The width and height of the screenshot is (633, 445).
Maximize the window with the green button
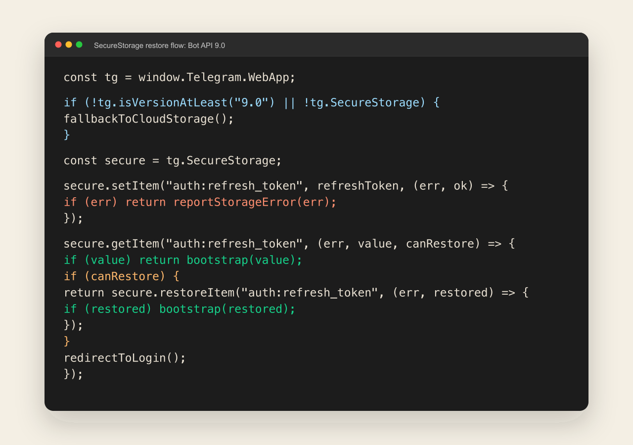pos(79,44)
